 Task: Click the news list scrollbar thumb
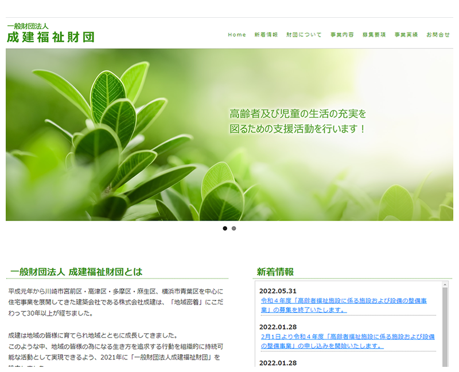coord(445,327)
